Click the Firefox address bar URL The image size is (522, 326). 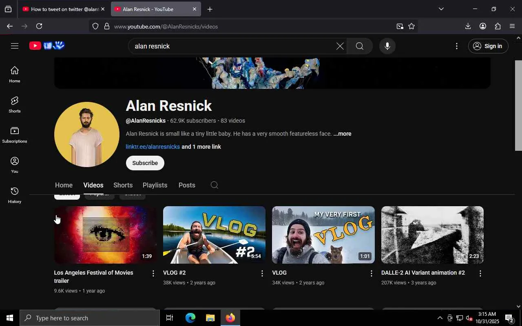coord(166,26)
